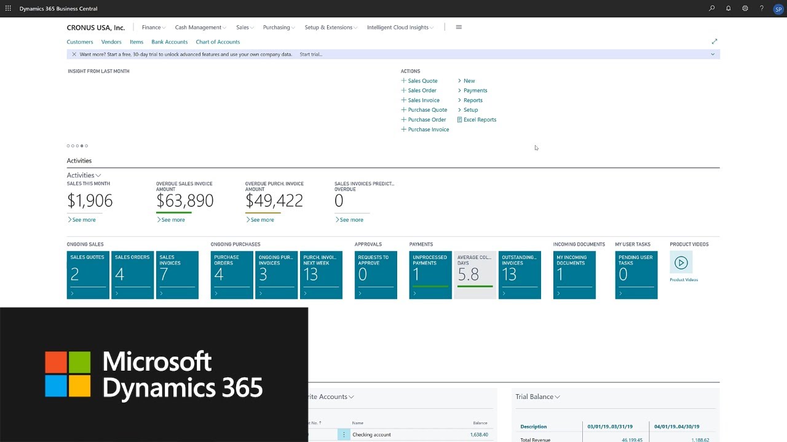Screen dimensions: 787x442
Task: Go to Chart of Accounts
Action: pyautogui.click(x=218, y=42)
